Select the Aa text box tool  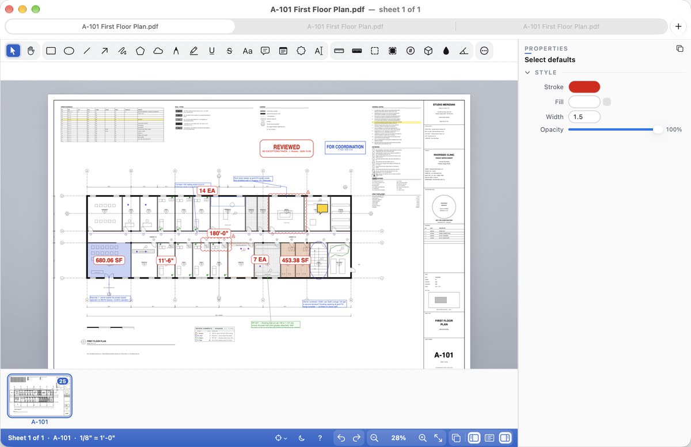point(247,51)
